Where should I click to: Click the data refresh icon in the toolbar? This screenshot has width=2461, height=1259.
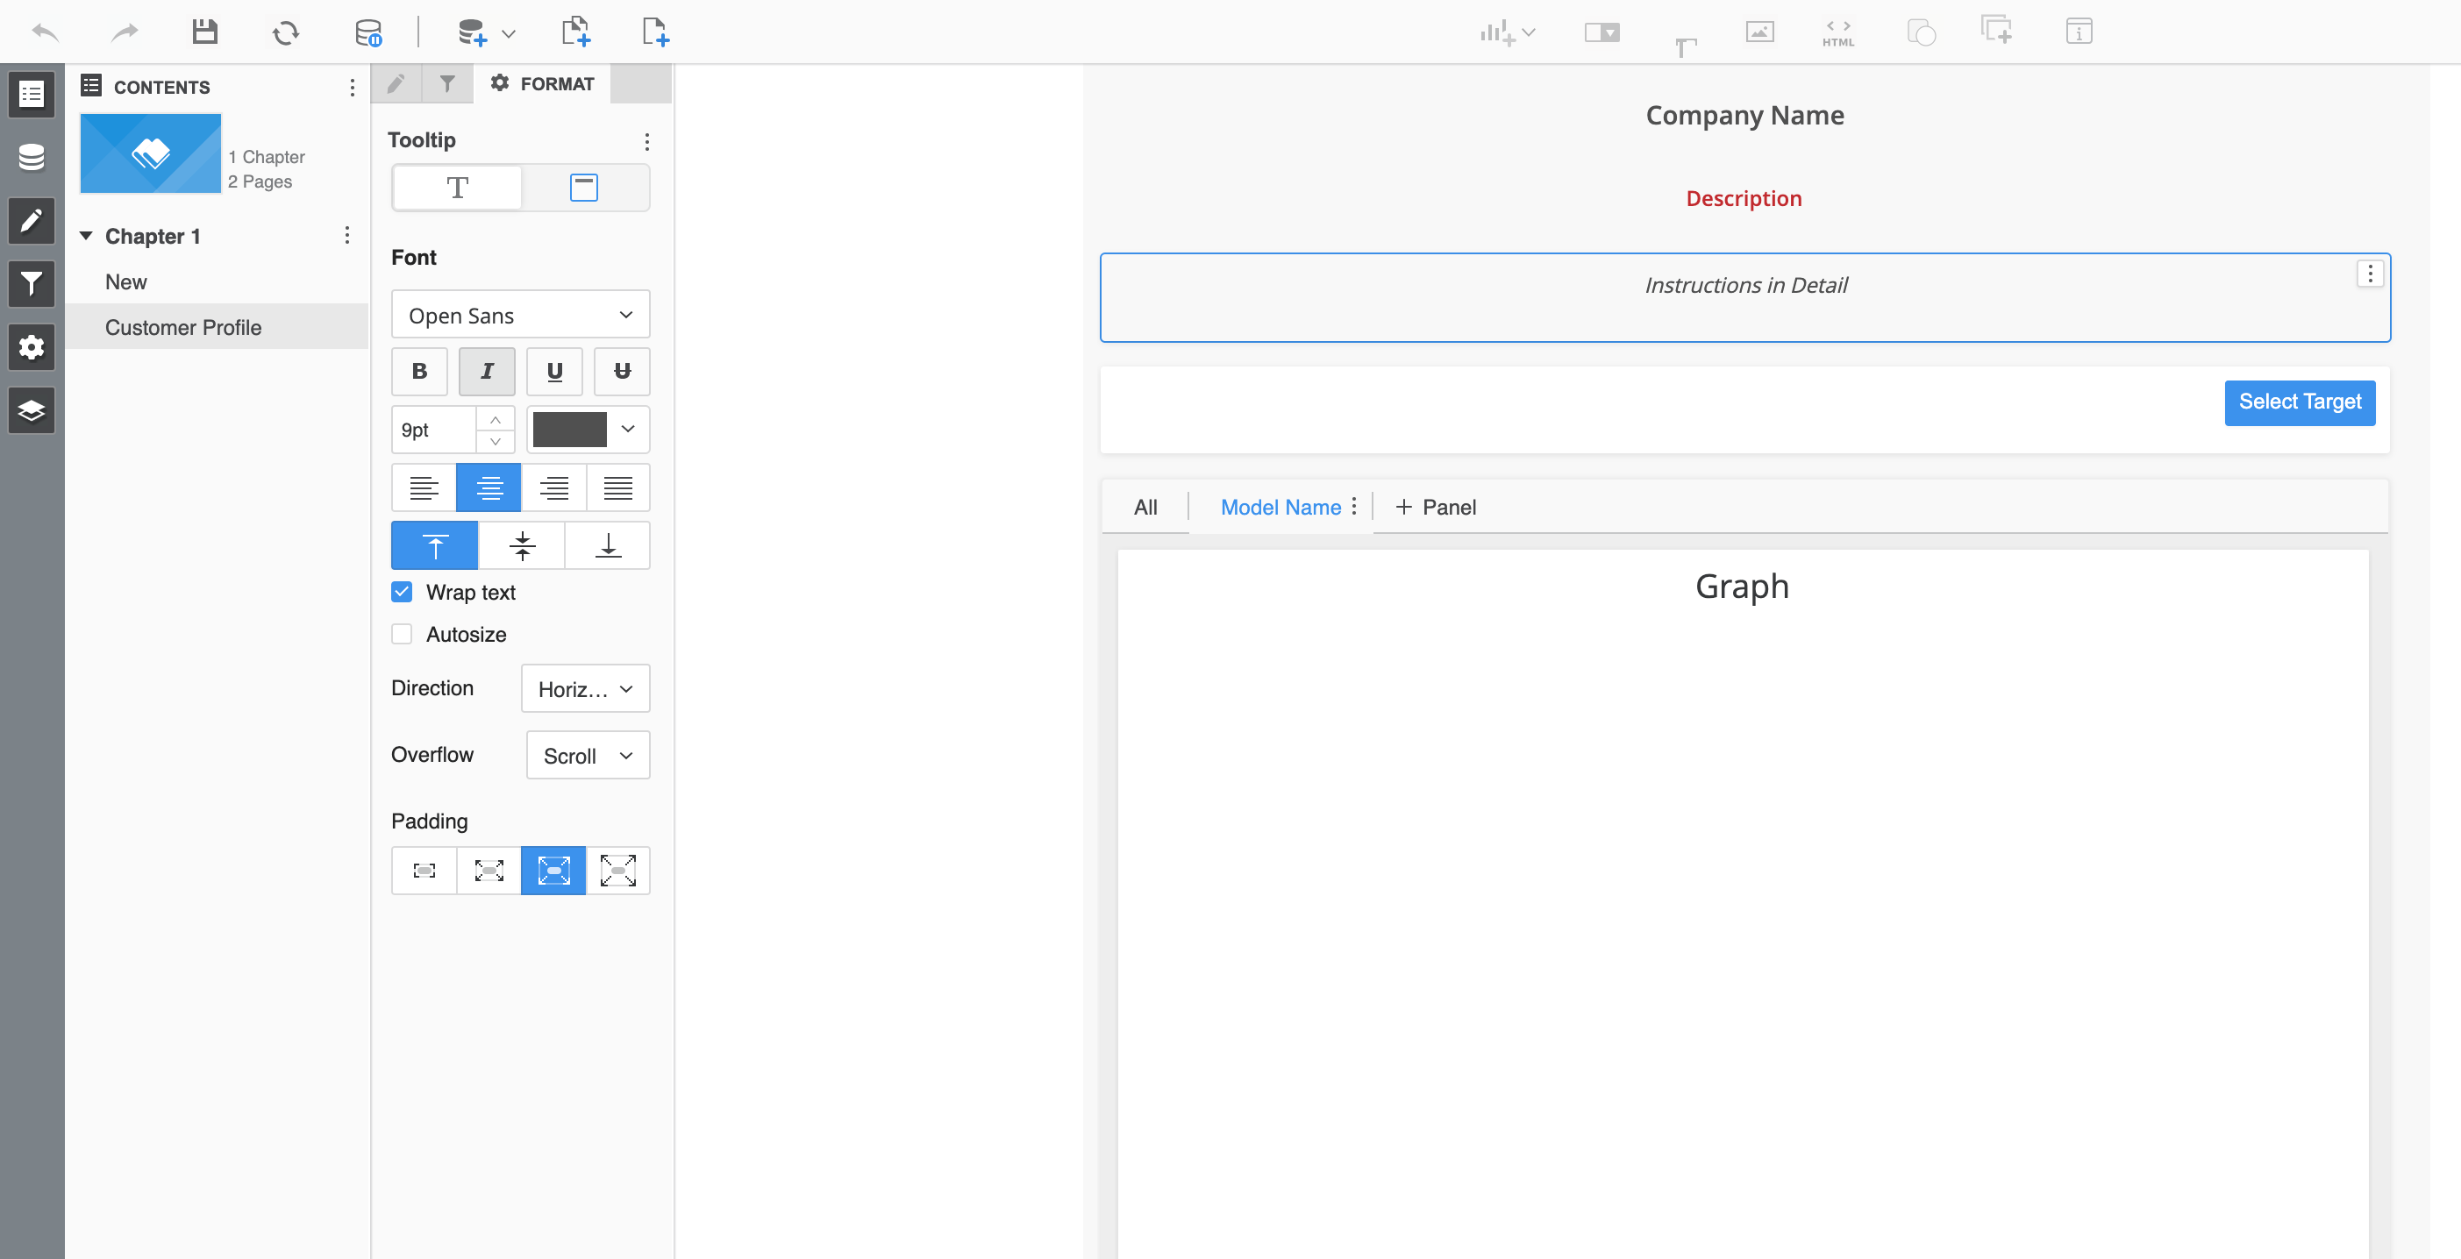(285, 32)
